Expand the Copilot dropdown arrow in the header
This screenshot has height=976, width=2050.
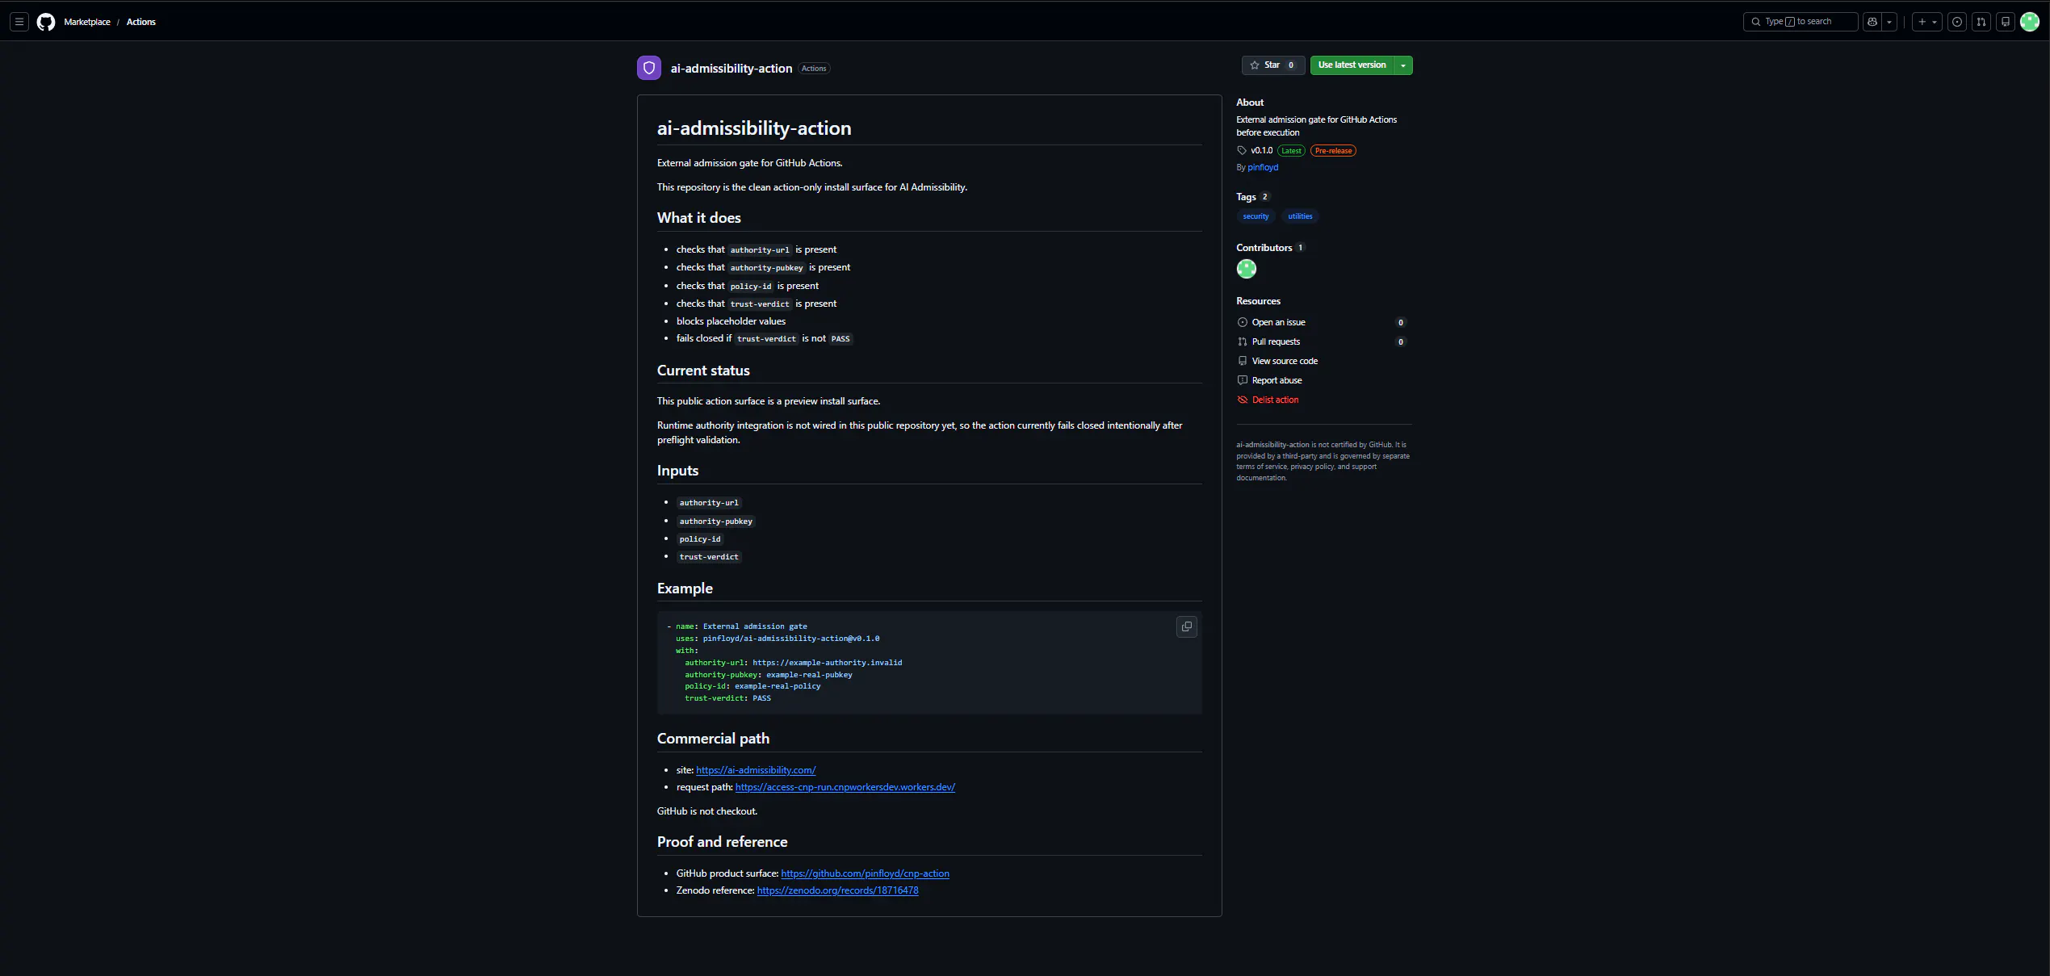(1890, 22)
